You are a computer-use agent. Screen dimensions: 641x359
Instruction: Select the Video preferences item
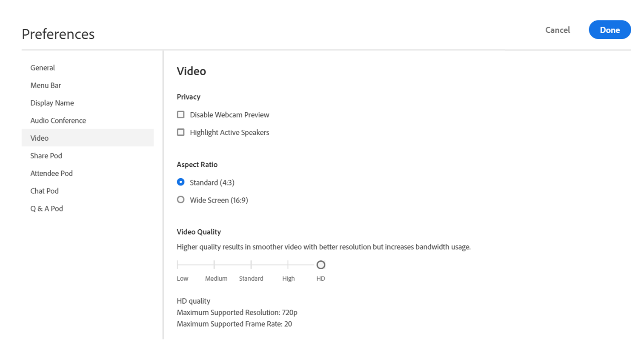coord(40,138)
